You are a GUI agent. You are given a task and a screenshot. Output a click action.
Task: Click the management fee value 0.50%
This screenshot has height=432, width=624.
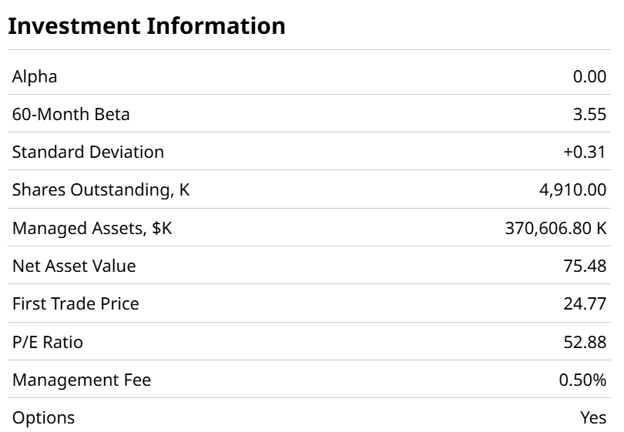point(582,380)
